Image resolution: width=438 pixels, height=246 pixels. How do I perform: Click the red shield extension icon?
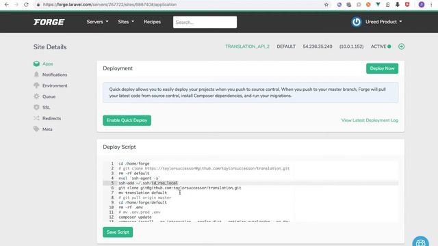(x=407, y=5)
